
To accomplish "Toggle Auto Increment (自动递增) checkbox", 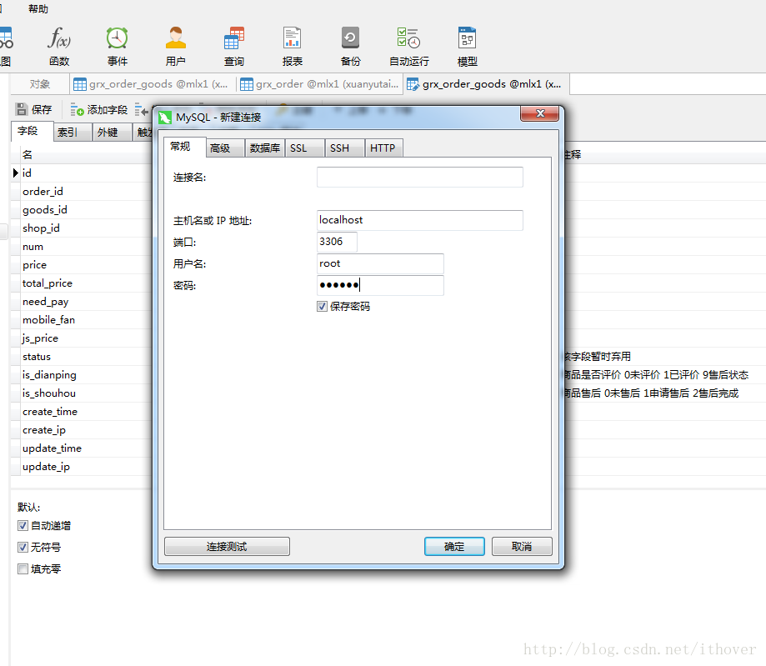I will pyautogui.click(x=23, y=525).
